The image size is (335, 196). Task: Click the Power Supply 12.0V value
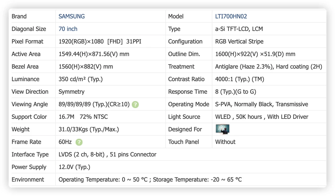(x=74, y=167)
